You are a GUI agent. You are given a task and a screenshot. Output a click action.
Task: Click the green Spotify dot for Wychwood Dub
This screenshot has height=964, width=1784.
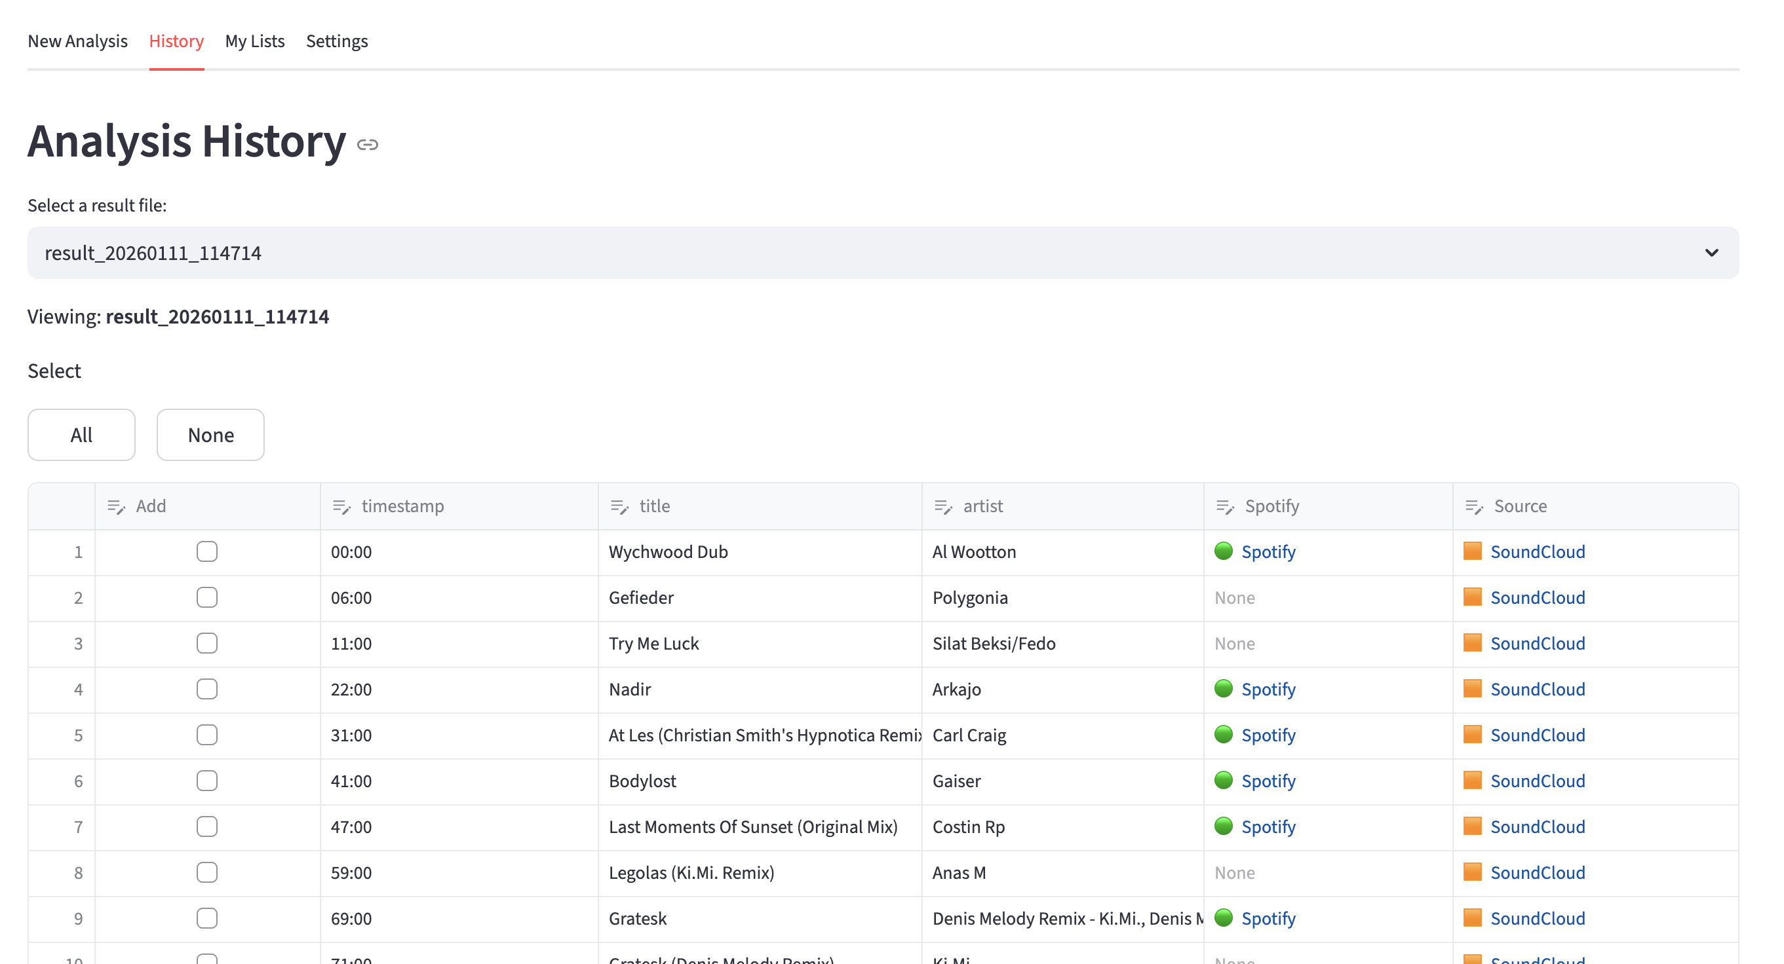coord(1224,551)
